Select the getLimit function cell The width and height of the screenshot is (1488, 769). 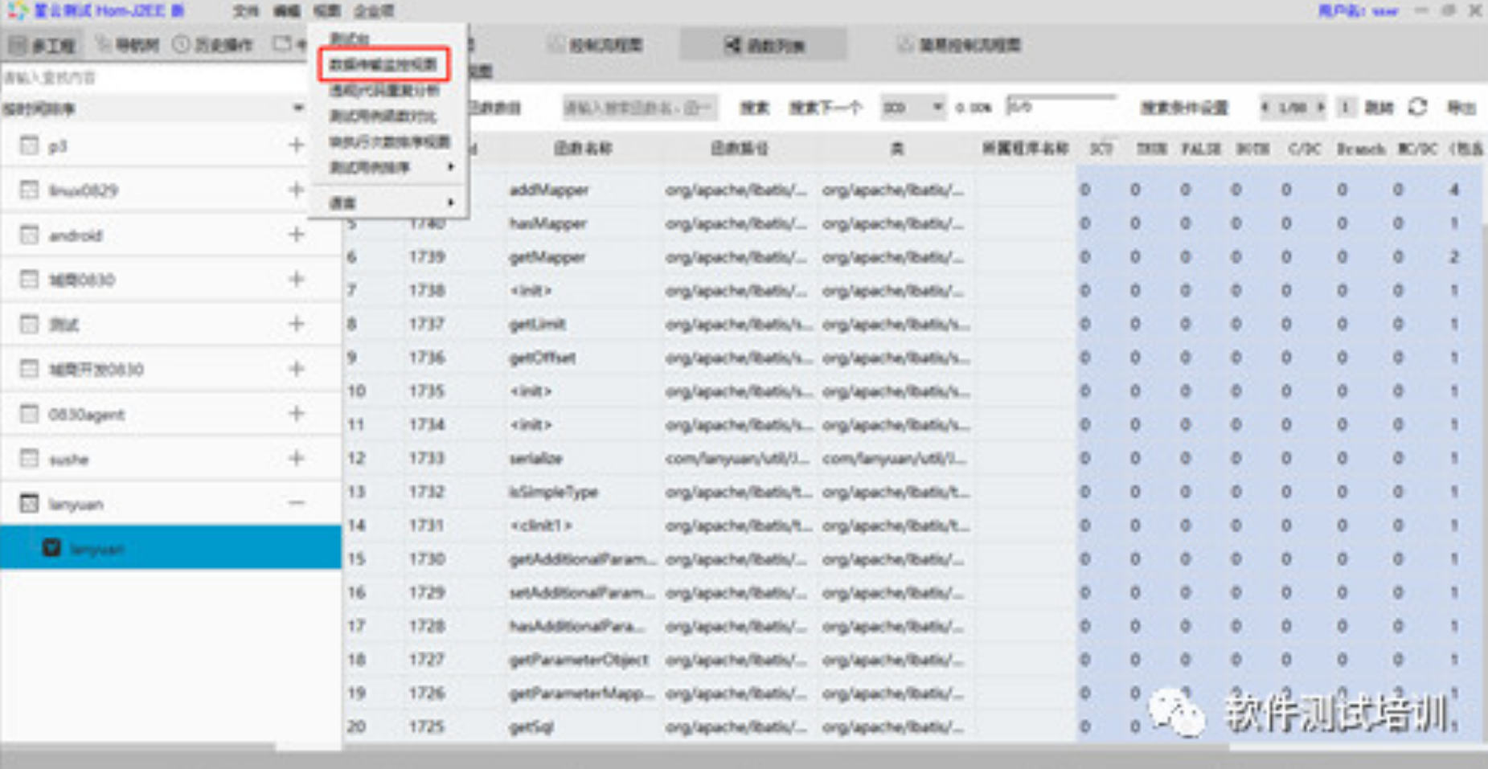click(x=537, y=324)
